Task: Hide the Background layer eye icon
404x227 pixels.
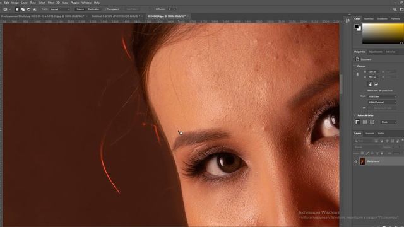Action: click(x=356, y=161)
